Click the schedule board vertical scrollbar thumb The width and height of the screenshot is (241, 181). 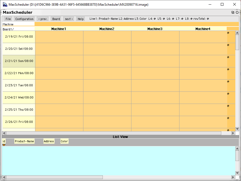(x=237, y=42)
